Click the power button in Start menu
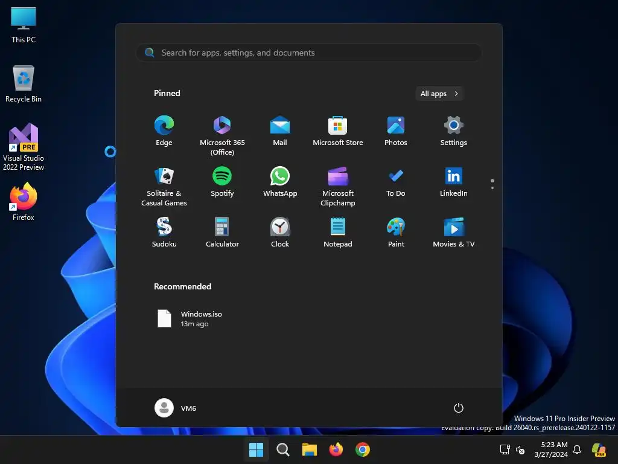 tap(459, 408)
